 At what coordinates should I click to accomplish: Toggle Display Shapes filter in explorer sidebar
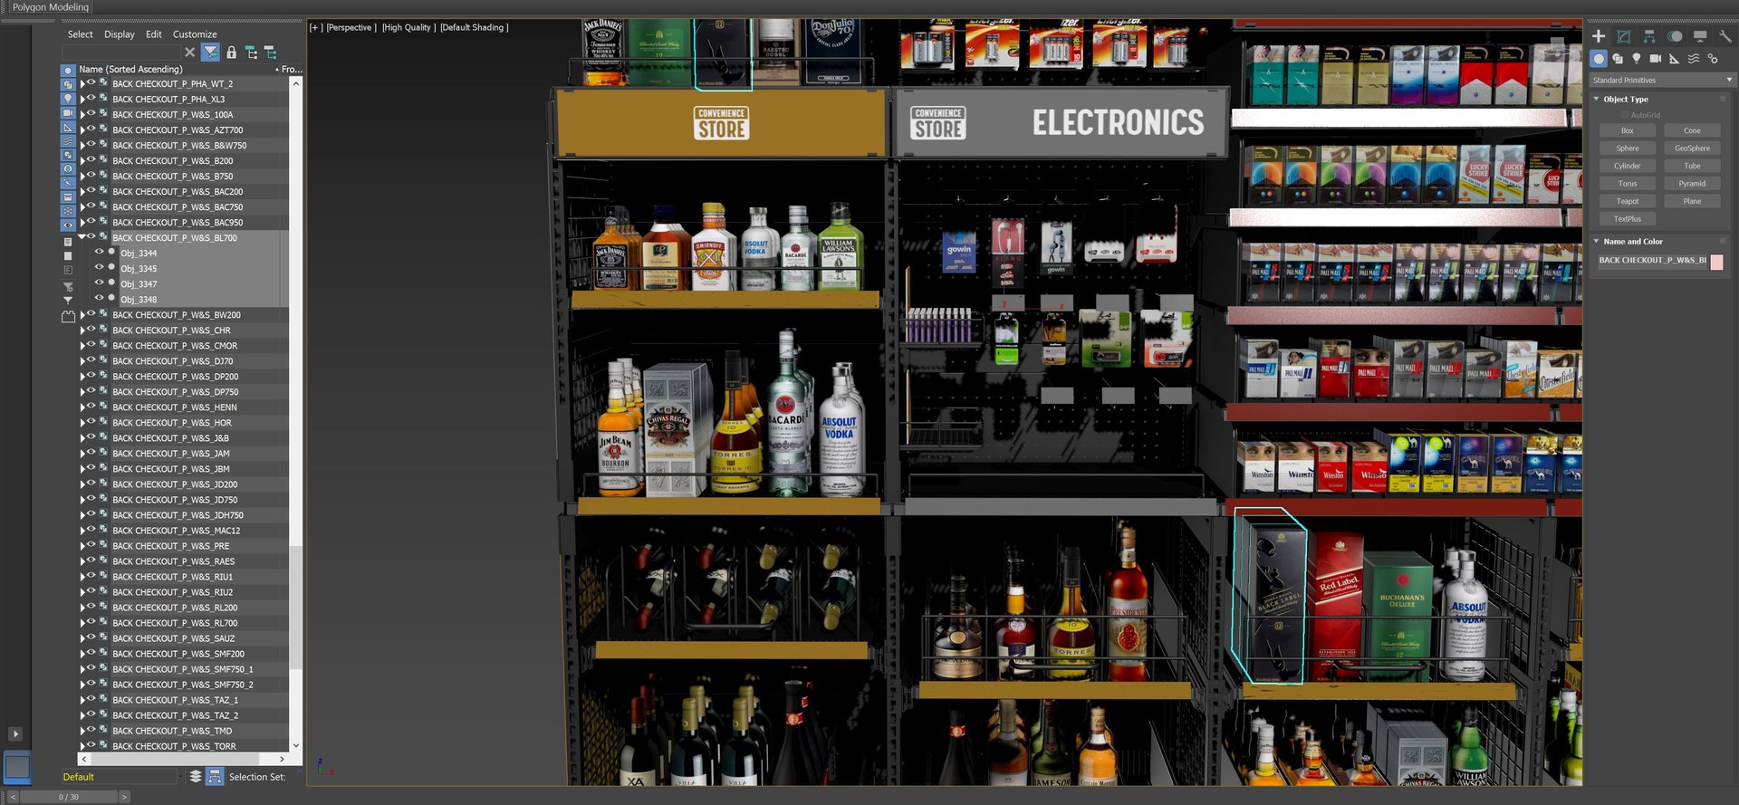[x=68, y=84]
